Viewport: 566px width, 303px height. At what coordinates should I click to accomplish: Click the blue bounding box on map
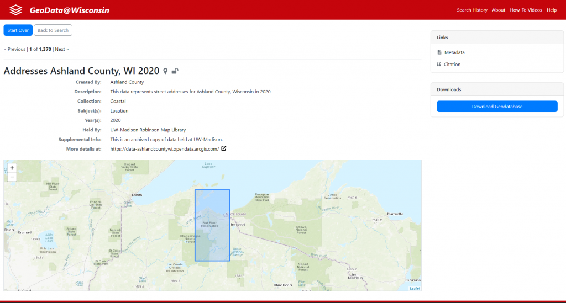coord(212,225)
